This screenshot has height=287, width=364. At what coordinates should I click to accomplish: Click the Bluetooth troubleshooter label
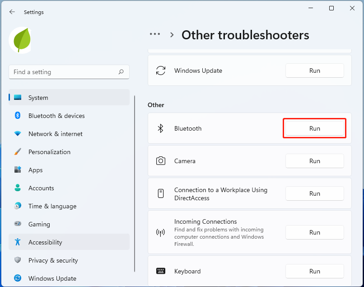188,128
